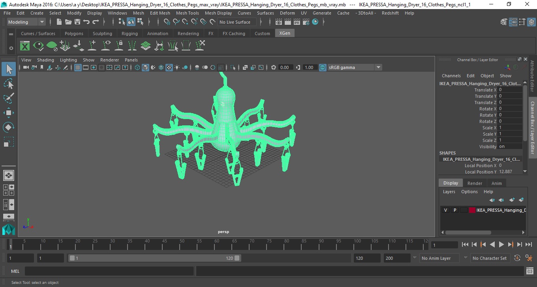Click the New Scene icon
This screenshot has width=537, height=287.
pyautogui.click(x=59, y=22)
